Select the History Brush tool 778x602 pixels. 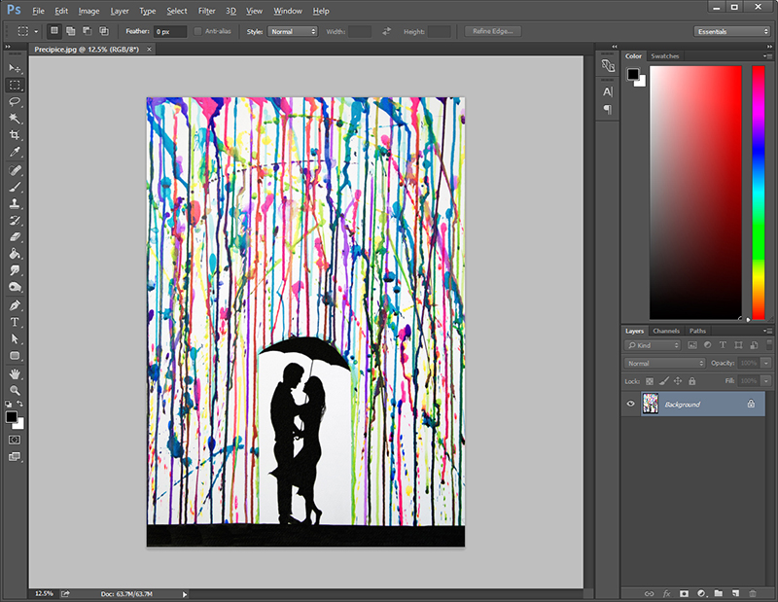15,221
